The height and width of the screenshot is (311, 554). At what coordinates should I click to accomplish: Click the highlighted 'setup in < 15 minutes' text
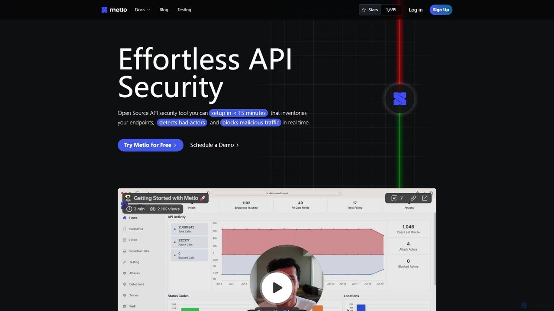[x=238, y=113]
